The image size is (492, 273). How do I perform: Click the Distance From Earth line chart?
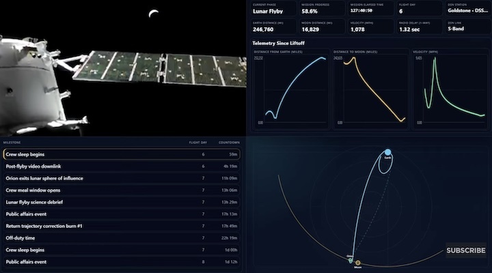(290, 89)
